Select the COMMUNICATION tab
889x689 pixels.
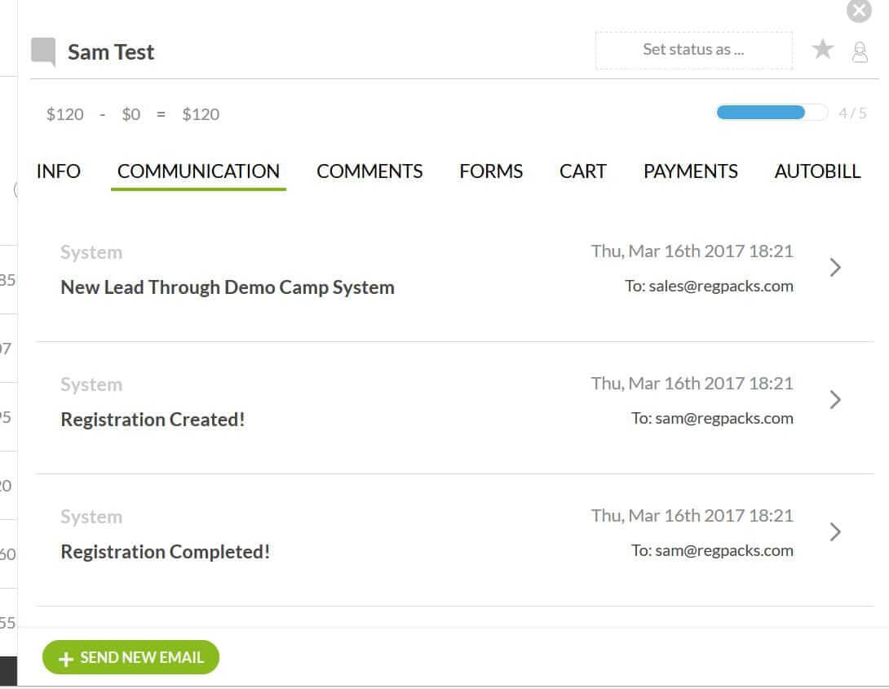(x=198, y=171)
